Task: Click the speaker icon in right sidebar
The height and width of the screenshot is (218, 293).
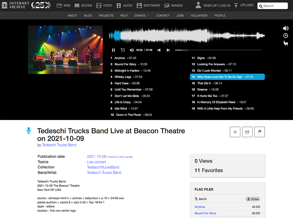Action: click(x=286, y=28)
